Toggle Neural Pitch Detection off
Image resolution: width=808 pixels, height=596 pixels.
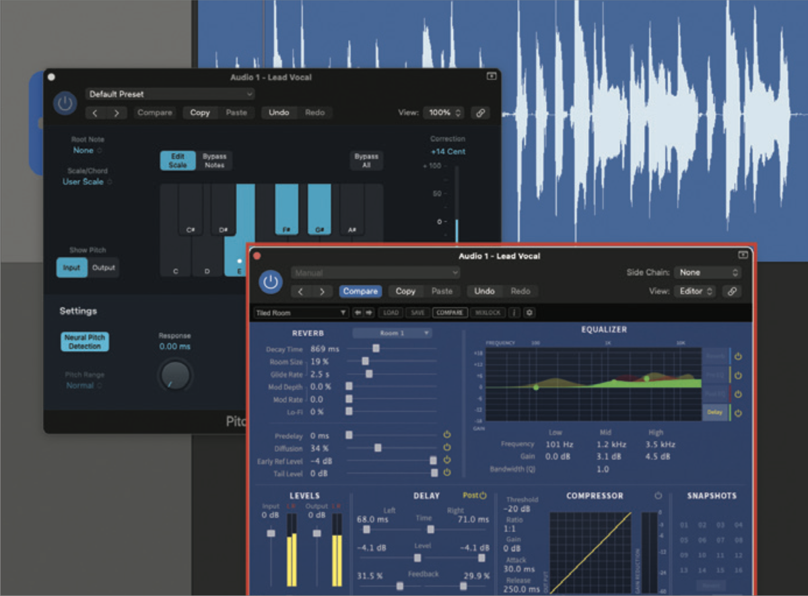pos(84,341)
